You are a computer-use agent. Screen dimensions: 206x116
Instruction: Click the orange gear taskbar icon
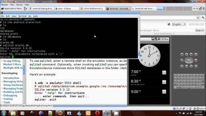click(88, 113)
